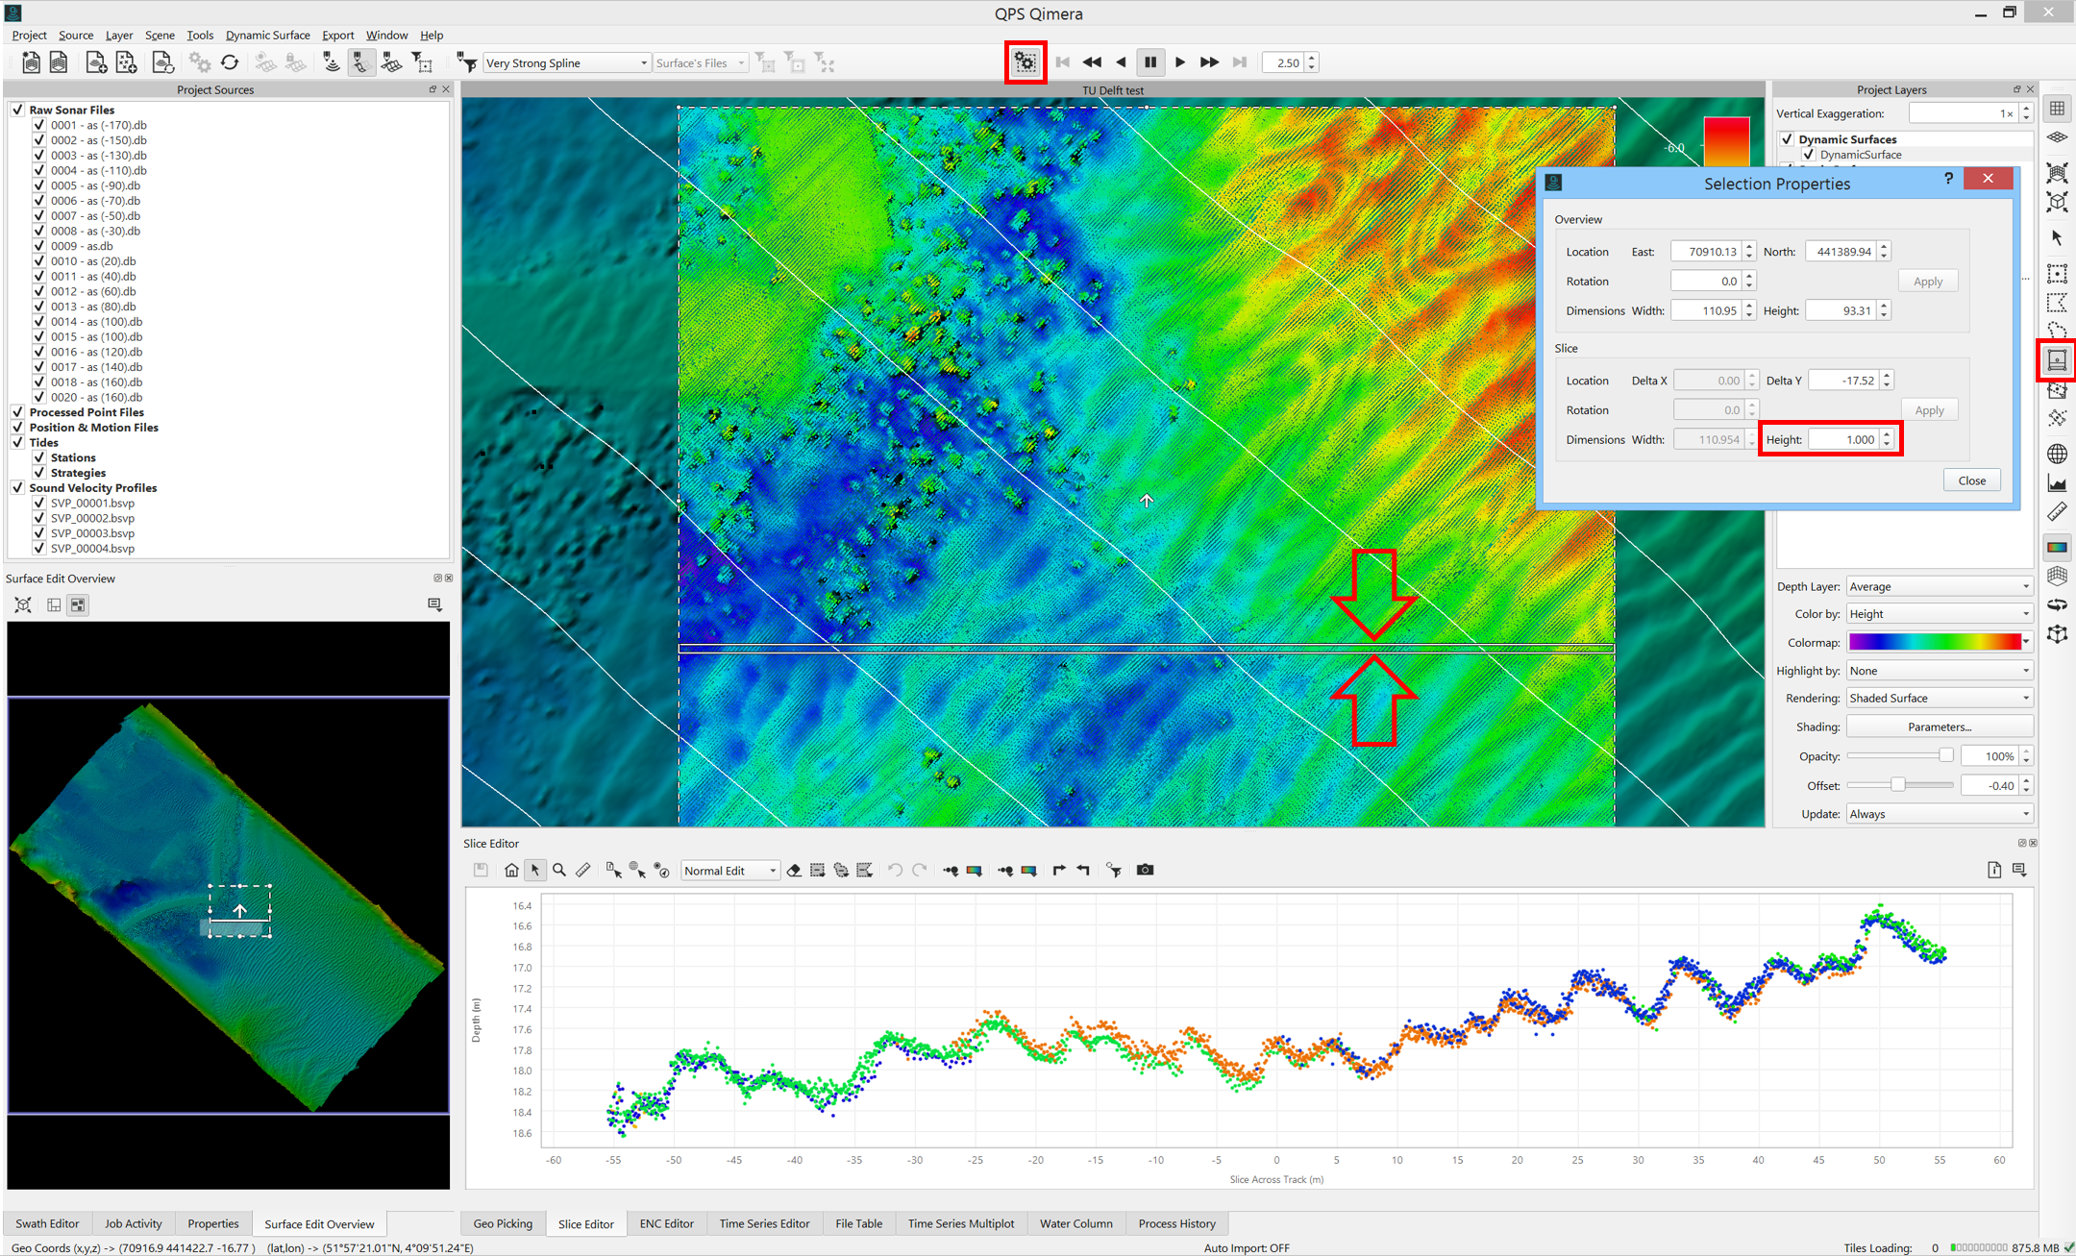
Task: Open the Normal Edit mode dropdown
Action: click(730, 871)
